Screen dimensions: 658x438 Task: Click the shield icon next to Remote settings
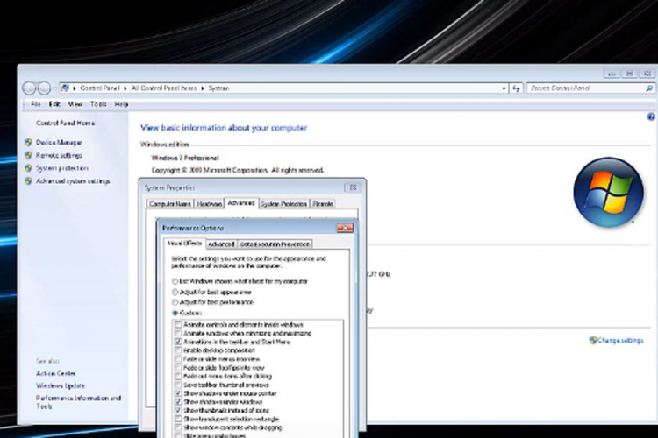[29, 156]
